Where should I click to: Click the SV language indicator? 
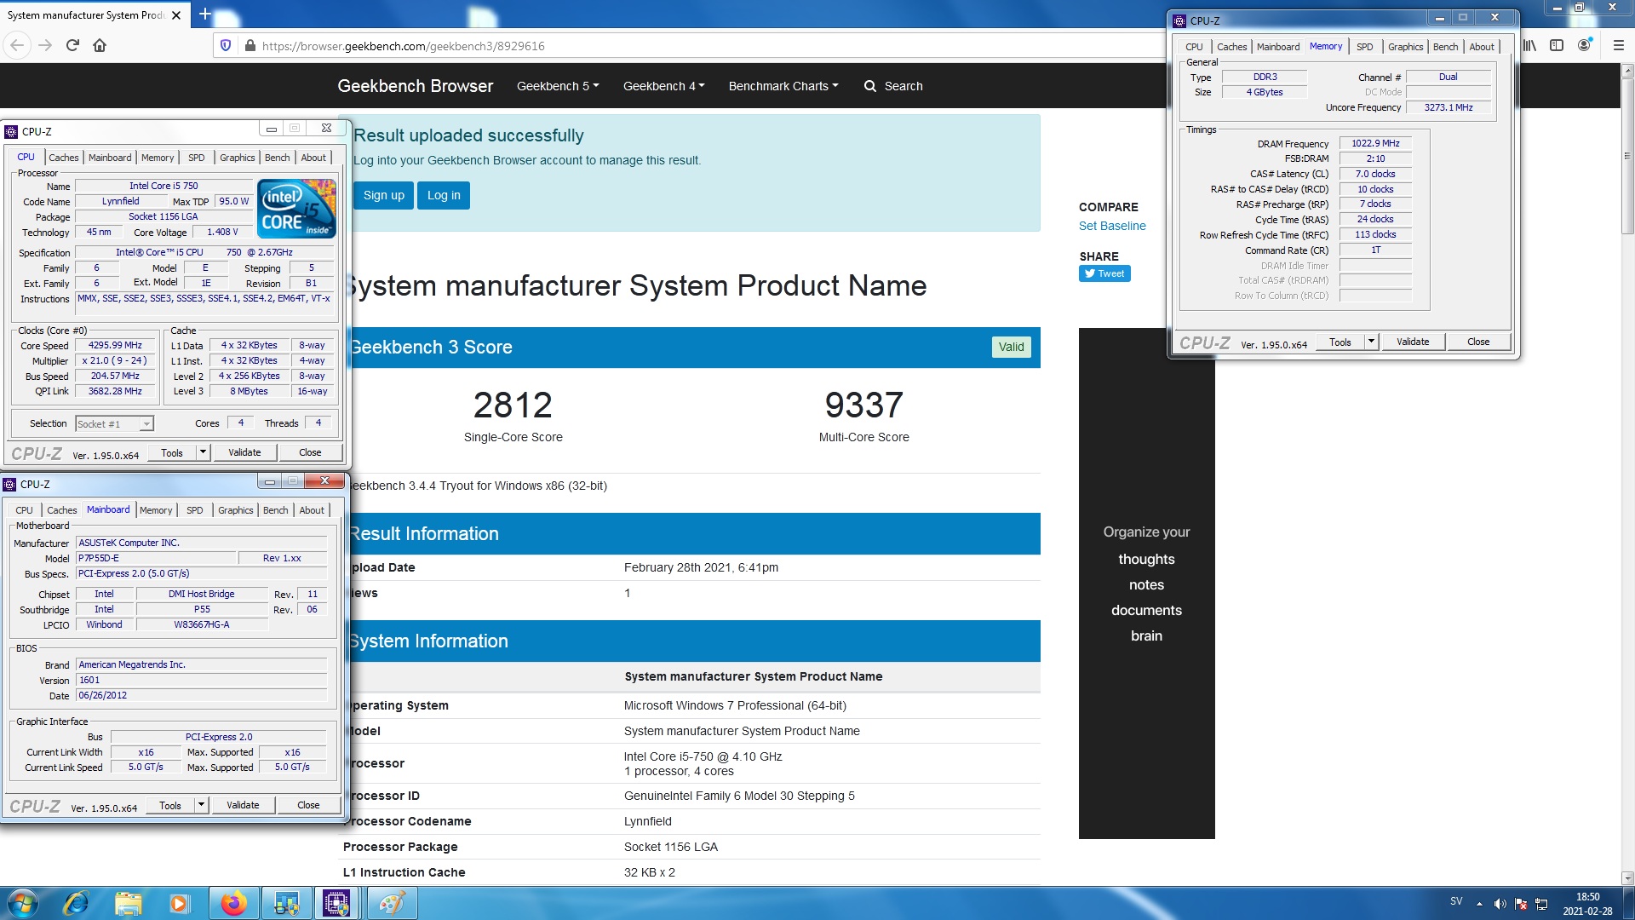point(1456,901)
